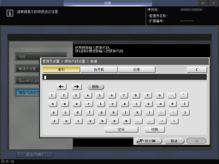Tap the 7 key on the keyboard
The width and height of the screenshot is (219, 164).
tap(124, 96)
